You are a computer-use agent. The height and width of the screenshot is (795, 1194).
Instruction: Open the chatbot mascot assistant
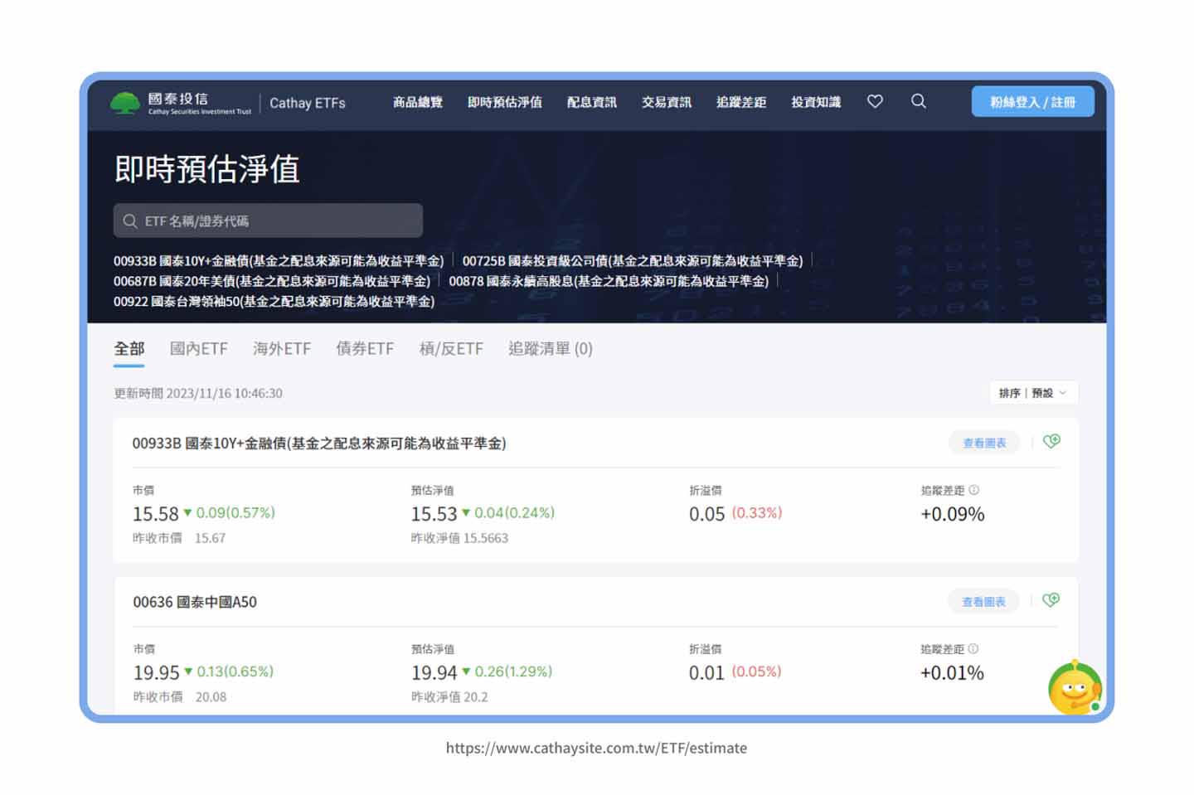coord(1075,687)
